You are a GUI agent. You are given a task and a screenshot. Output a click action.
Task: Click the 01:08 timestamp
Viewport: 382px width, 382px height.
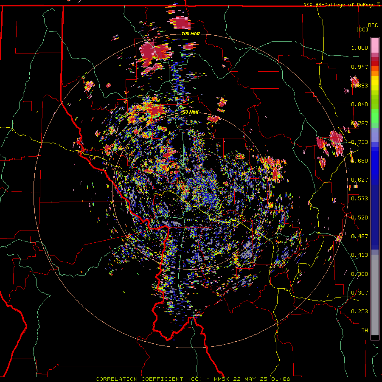click(281, 379)
